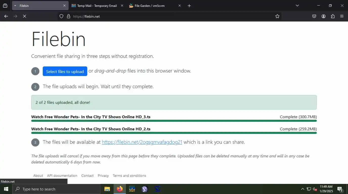
Task: Close the File Garden tab
Action: [x=180, y=6]
